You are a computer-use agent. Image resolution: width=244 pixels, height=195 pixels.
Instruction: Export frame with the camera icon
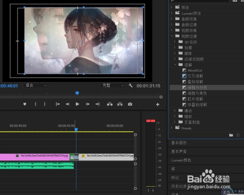click(130, 104)
